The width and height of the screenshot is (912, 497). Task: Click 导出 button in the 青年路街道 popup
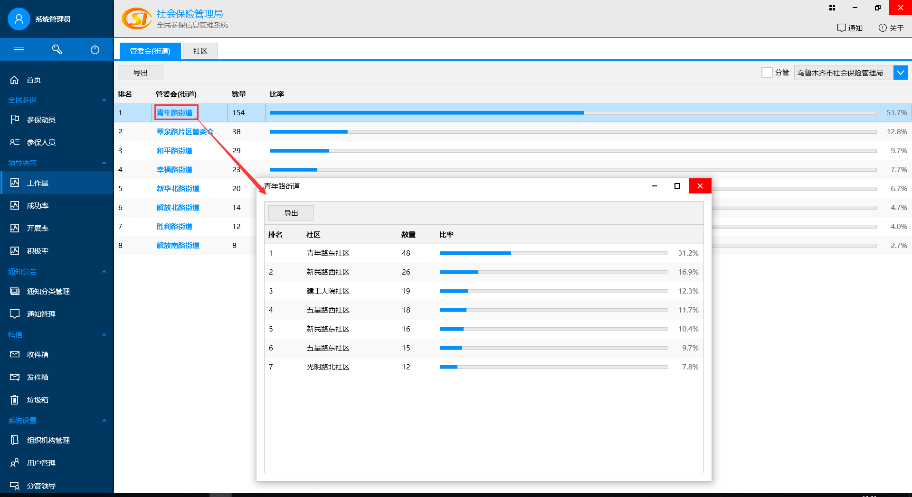(x=291, y=213)
